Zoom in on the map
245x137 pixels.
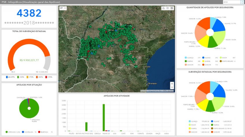point(172,83)
